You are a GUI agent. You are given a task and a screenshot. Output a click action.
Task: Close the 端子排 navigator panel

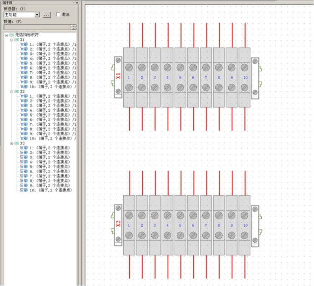[77, 3]
